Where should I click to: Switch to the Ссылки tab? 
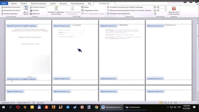click(53, 3)
